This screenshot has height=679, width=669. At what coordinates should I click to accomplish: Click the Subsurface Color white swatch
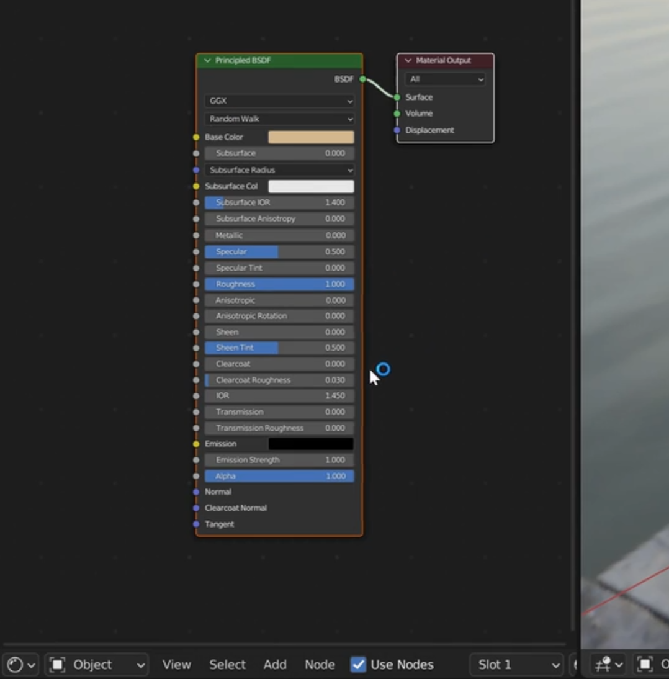click(x=311, y=186)
